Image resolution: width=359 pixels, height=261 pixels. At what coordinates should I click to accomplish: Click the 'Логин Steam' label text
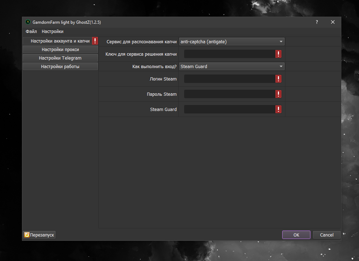(x=163, y=79)
